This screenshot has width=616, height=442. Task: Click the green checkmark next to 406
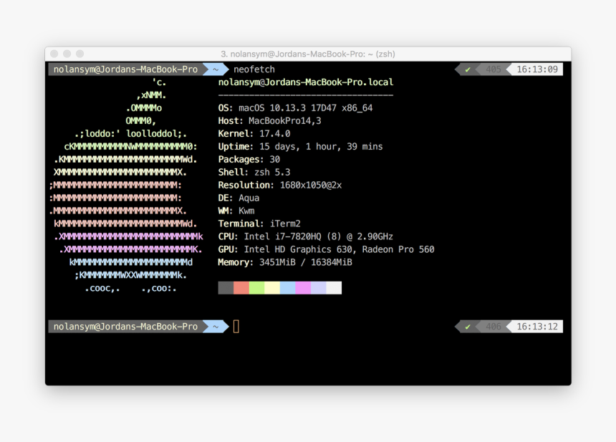tap(468, 327)
